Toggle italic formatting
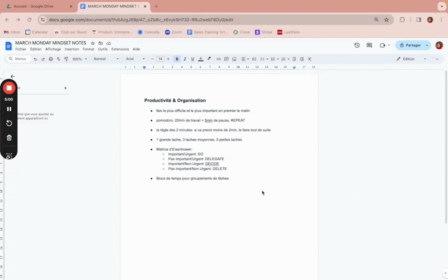Screen dimensions: 448x280 pos(185,59)
